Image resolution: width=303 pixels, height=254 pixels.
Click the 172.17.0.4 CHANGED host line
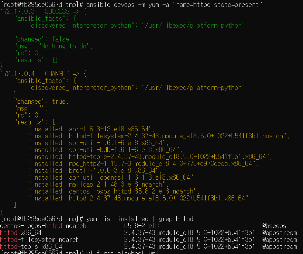[x=43, y=74]
